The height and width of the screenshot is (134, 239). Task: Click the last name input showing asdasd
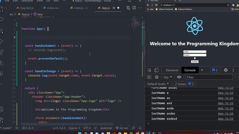pos(195,55)
